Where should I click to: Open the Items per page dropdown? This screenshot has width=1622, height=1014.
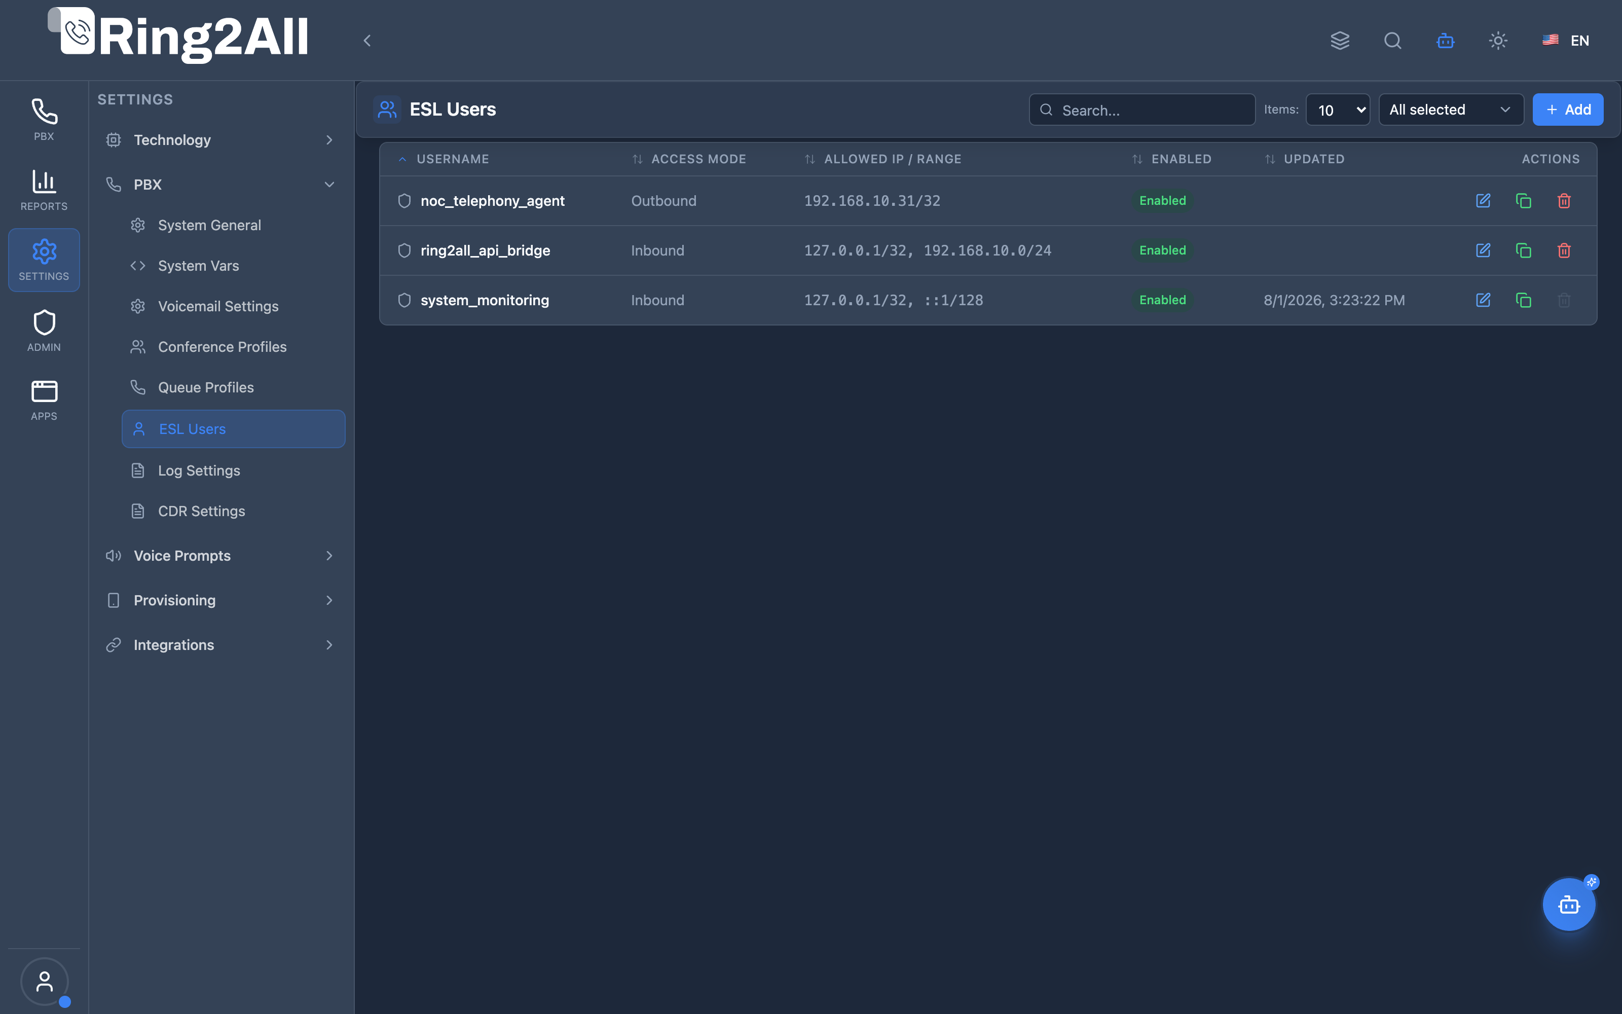tap(1338, 110)
